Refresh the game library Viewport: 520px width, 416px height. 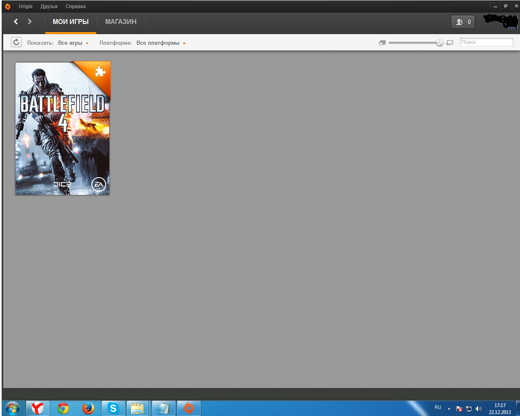[x=16, y=42]
